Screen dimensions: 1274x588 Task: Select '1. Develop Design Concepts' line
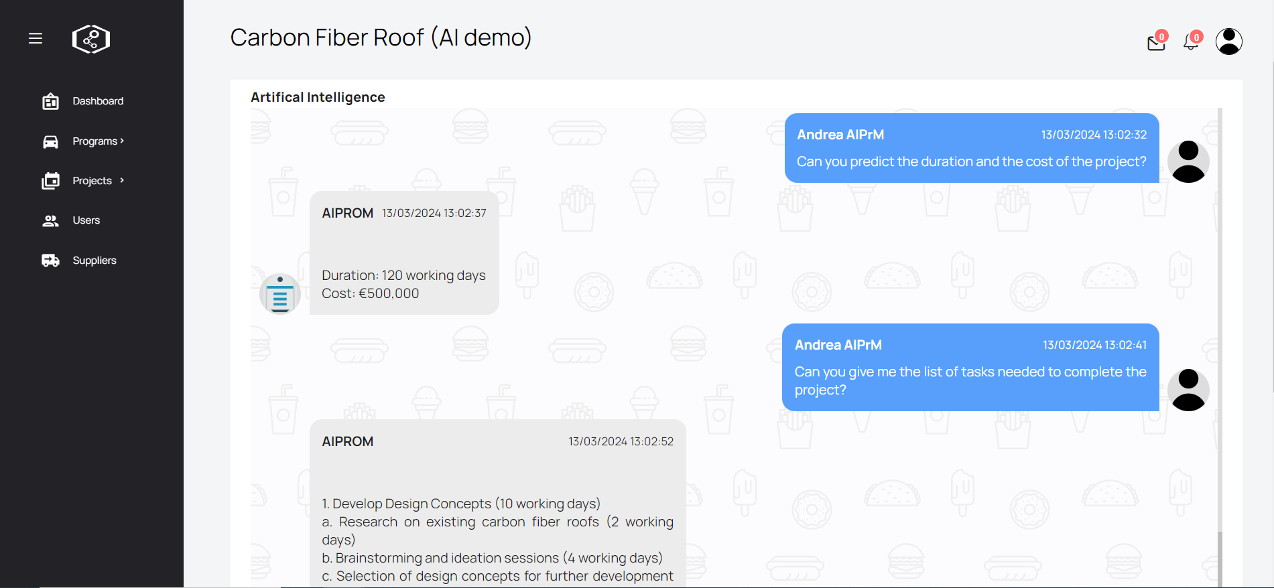coord(461,504)
